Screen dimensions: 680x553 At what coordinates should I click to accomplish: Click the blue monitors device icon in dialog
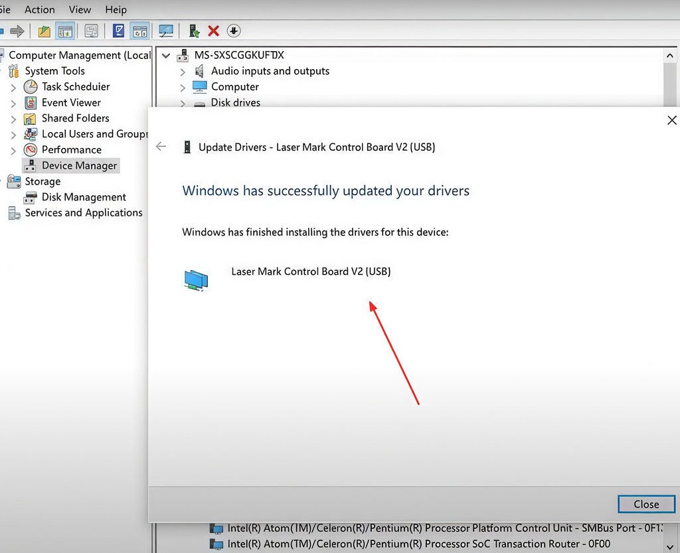(x=196, y=280)
